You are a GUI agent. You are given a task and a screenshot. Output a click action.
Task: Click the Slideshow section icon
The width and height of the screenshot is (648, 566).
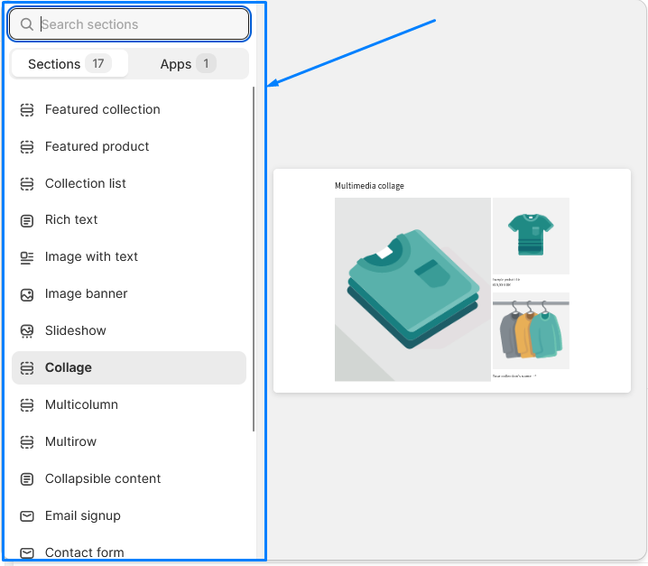[27, 331]
